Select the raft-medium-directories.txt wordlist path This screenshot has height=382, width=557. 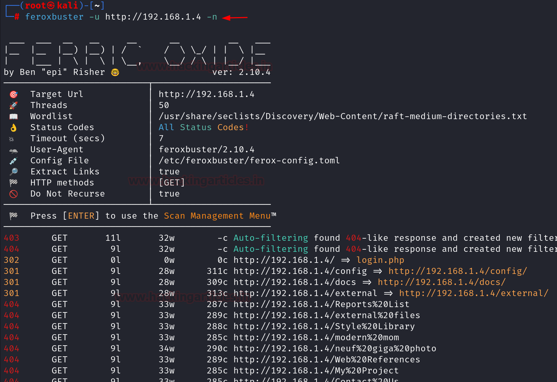343,116
